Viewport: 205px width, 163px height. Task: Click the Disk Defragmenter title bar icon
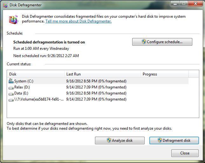point(5,5)
